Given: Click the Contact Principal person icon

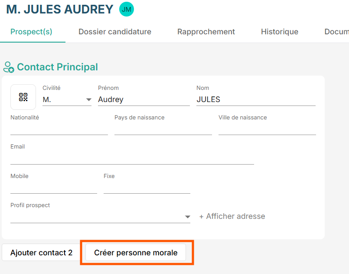Looking at the screenshot, I should coord(9,67).
